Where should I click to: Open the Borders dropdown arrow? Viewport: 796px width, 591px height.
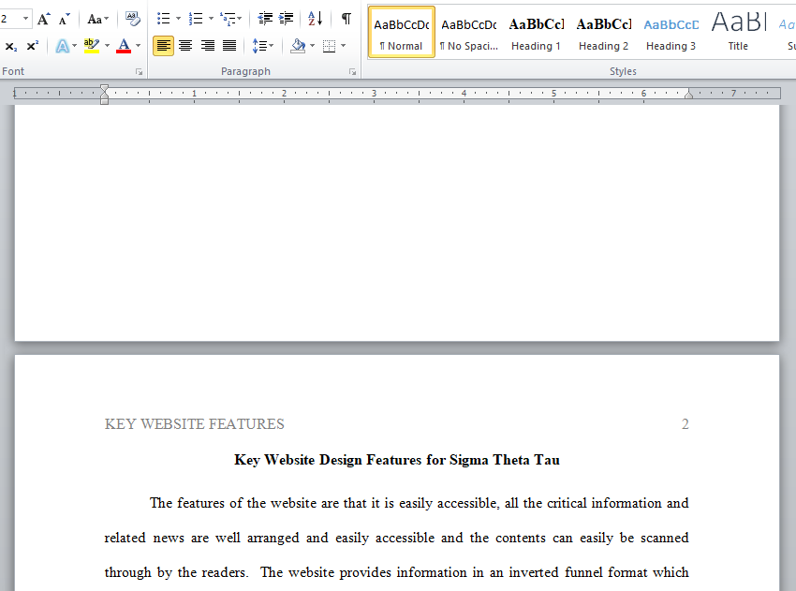(344, 46)
